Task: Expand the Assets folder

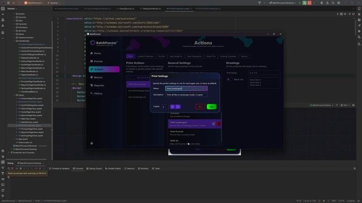Action: tap(14, 14)
